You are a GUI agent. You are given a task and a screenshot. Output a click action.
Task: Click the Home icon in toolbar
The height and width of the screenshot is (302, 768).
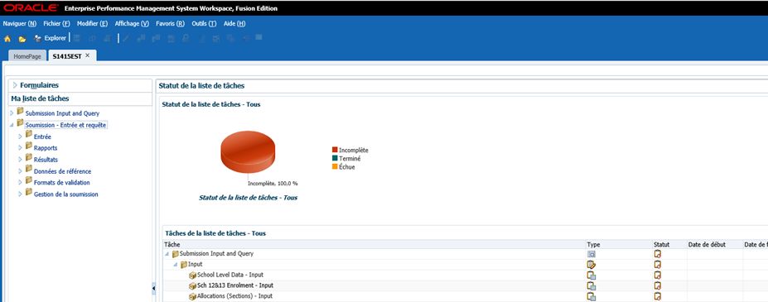tap(7, 39)
